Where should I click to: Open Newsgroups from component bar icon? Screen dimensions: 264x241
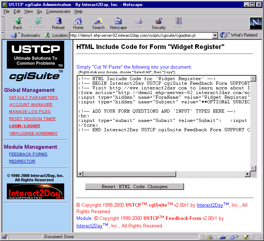pyautogui.click(x=234, y=237)
